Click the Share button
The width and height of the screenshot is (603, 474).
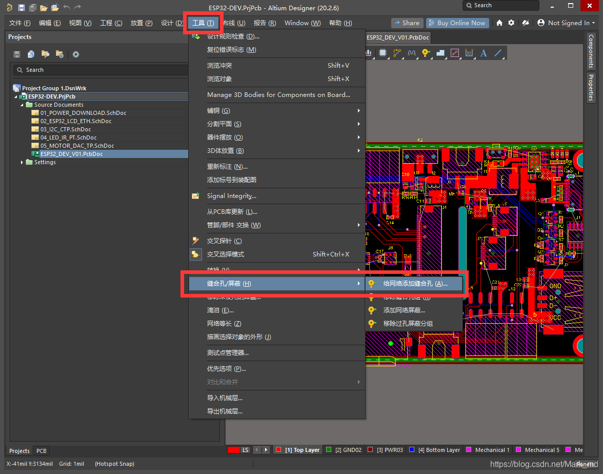tap(407, 23)
